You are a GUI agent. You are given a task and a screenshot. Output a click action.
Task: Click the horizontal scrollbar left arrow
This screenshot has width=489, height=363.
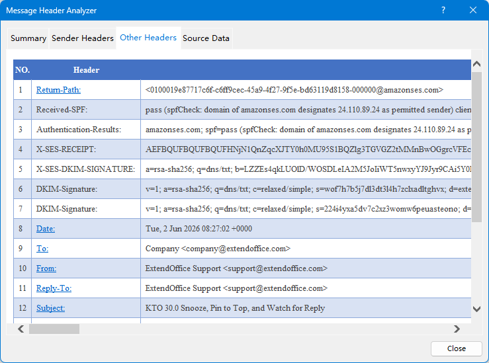point(21,329)
